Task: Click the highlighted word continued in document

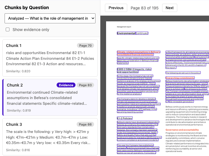Action: click(142, 33)
